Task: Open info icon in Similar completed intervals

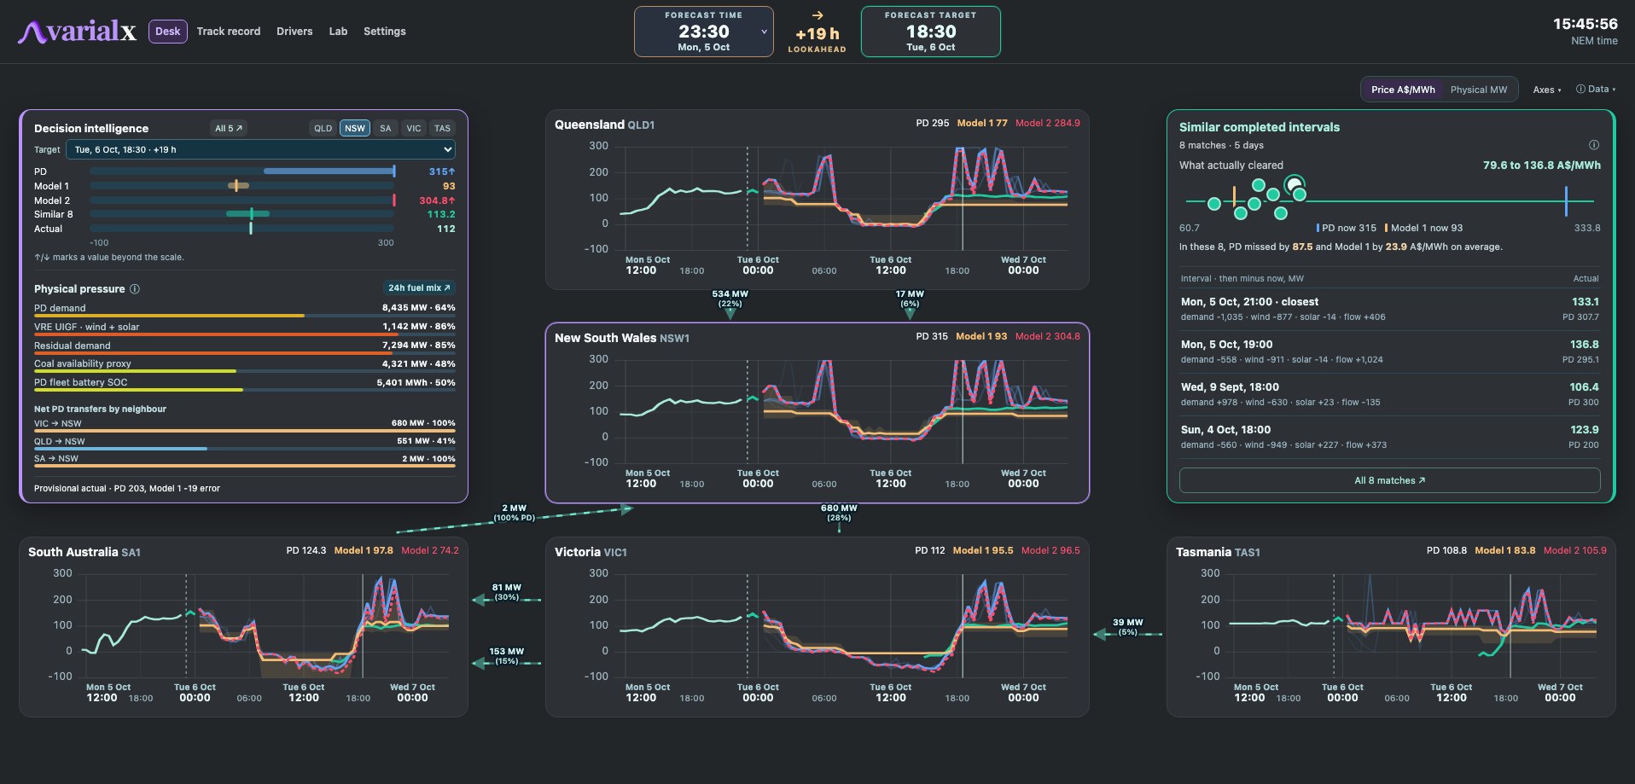Action: (x=1593, y=145)
